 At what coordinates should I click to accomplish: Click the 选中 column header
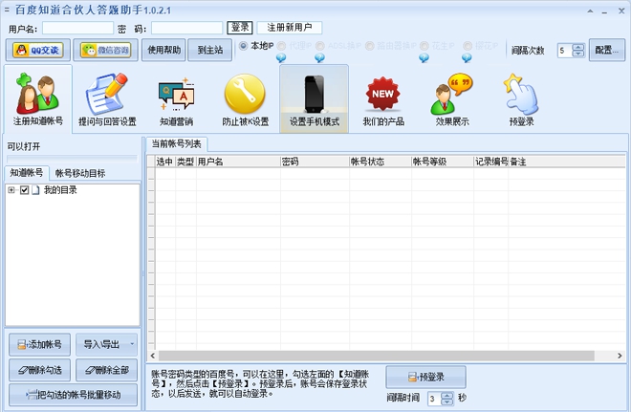point(165,162)
